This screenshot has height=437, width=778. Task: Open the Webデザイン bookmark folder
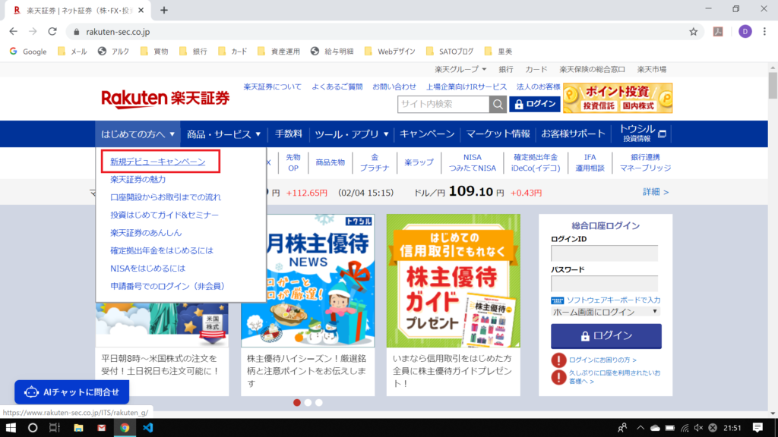pyautogui.click(x=390, y=52)
